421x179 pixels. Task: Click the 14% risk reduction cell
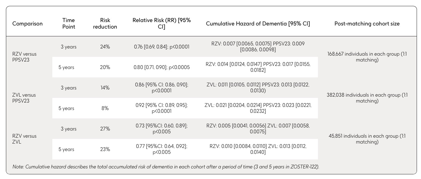point(105,88)
